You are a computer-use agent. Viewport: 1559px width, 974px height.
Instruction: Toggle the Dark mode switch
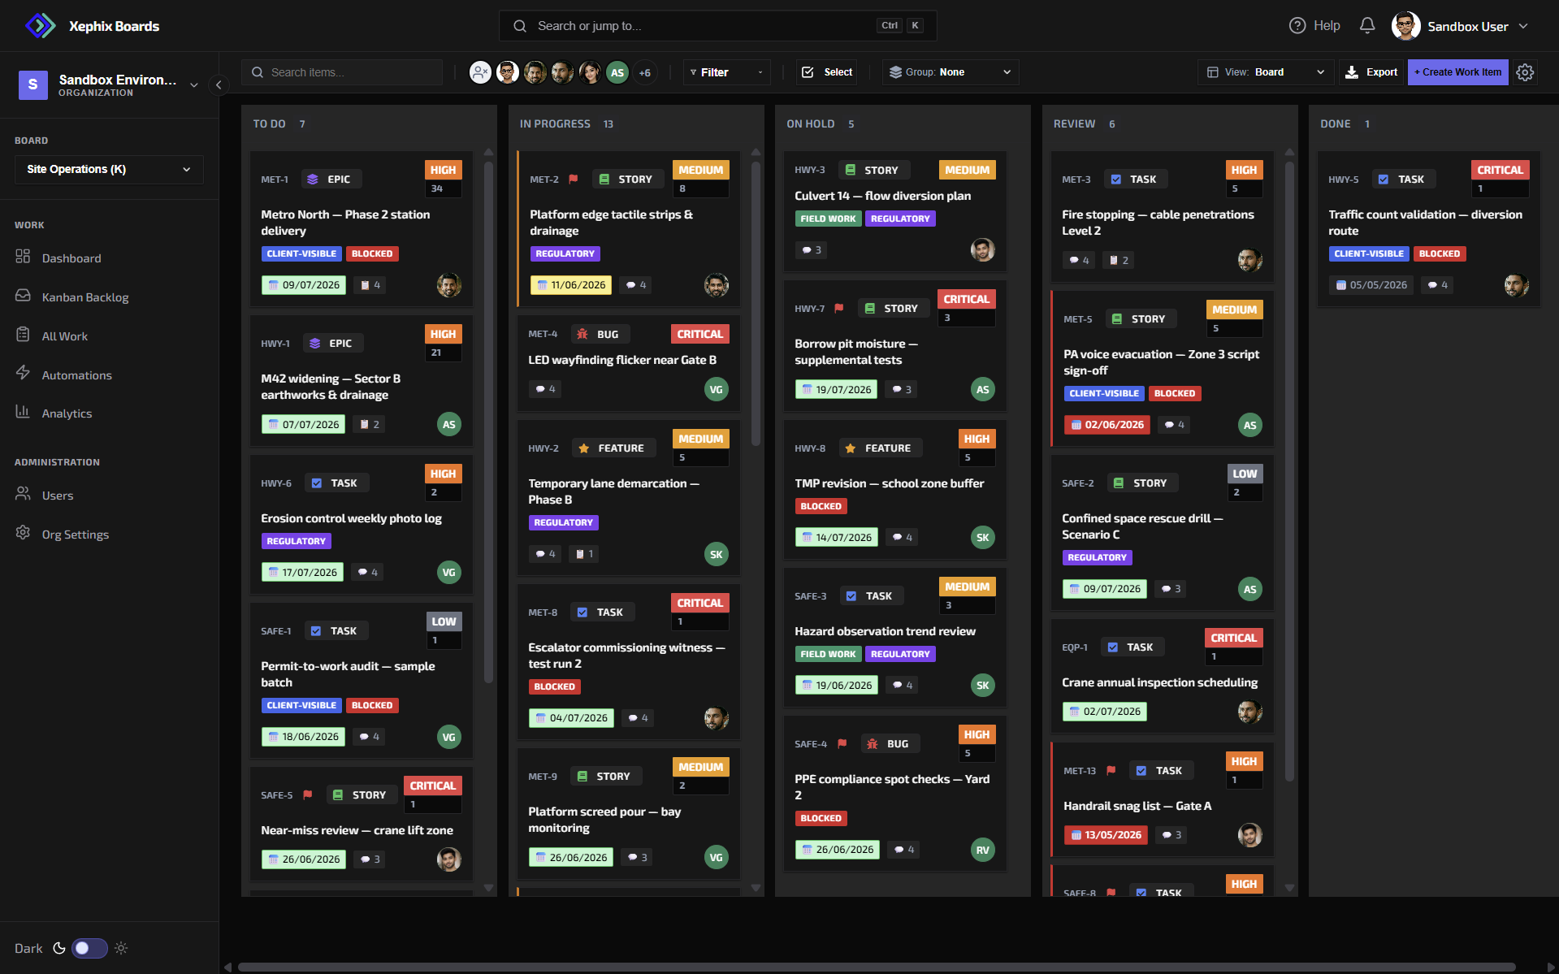click(89, 948)
